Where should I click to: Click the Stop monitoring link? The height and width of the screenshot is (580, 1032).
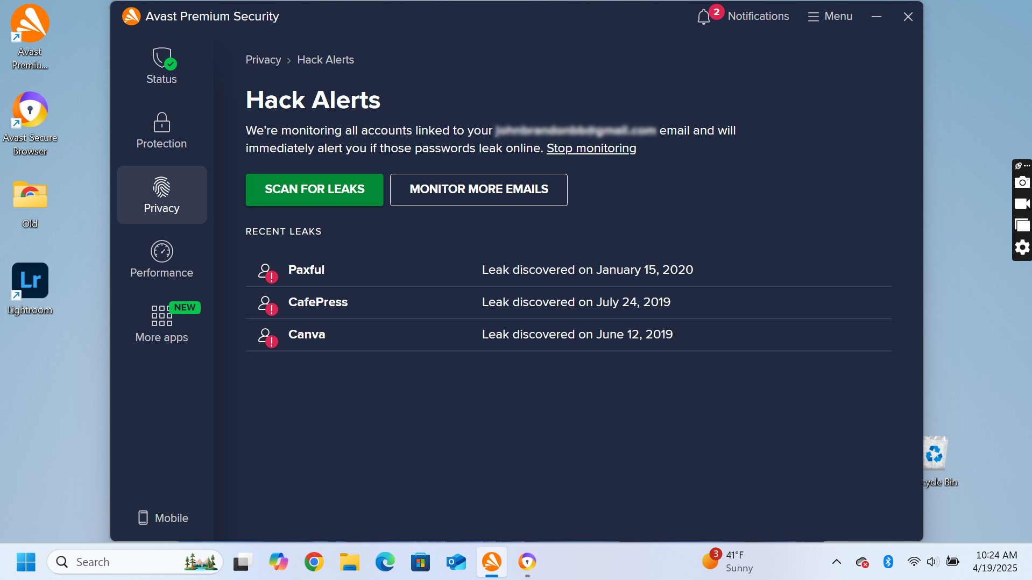(x=591, y=148)
